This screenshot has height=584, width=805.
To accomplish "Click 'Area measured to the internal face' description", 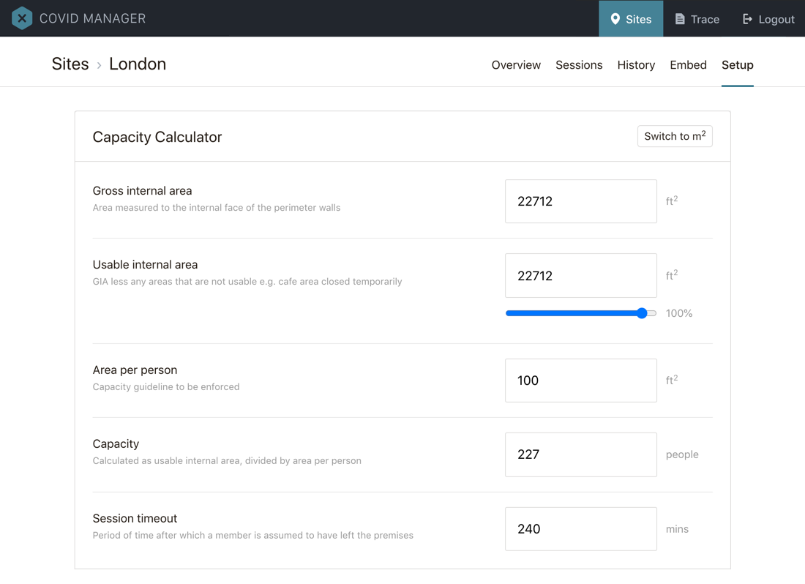I will pos(217,208).
